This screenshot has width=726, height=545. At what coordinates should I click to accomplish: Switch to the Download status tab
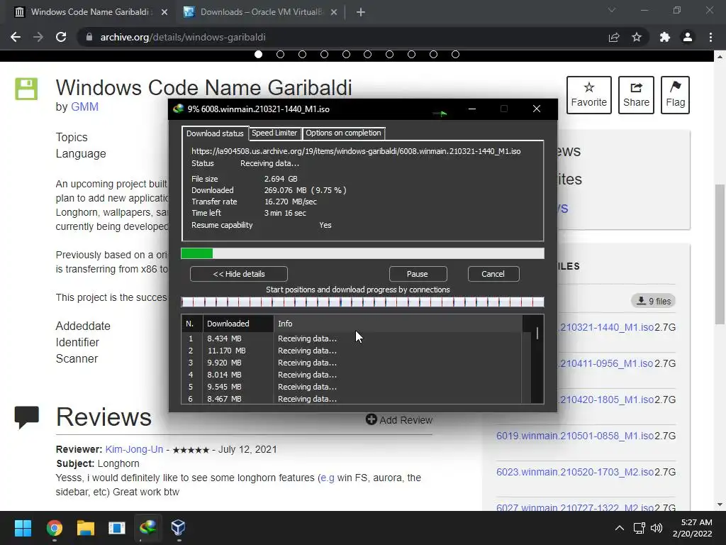click(x=215, y=133)
